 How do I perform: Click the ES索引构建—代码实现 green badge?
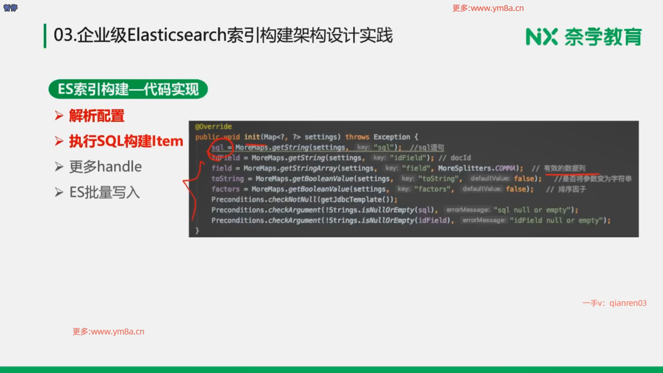point(128,89)
